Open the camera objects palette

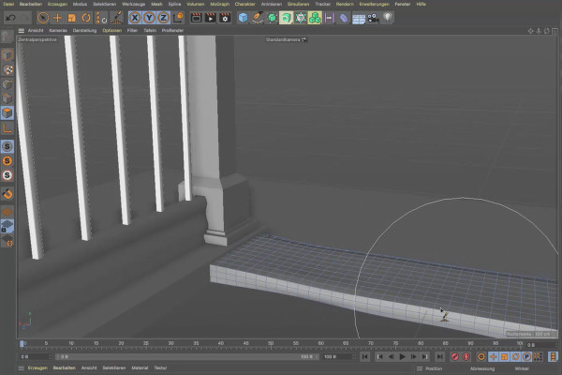tap(373, 18)
